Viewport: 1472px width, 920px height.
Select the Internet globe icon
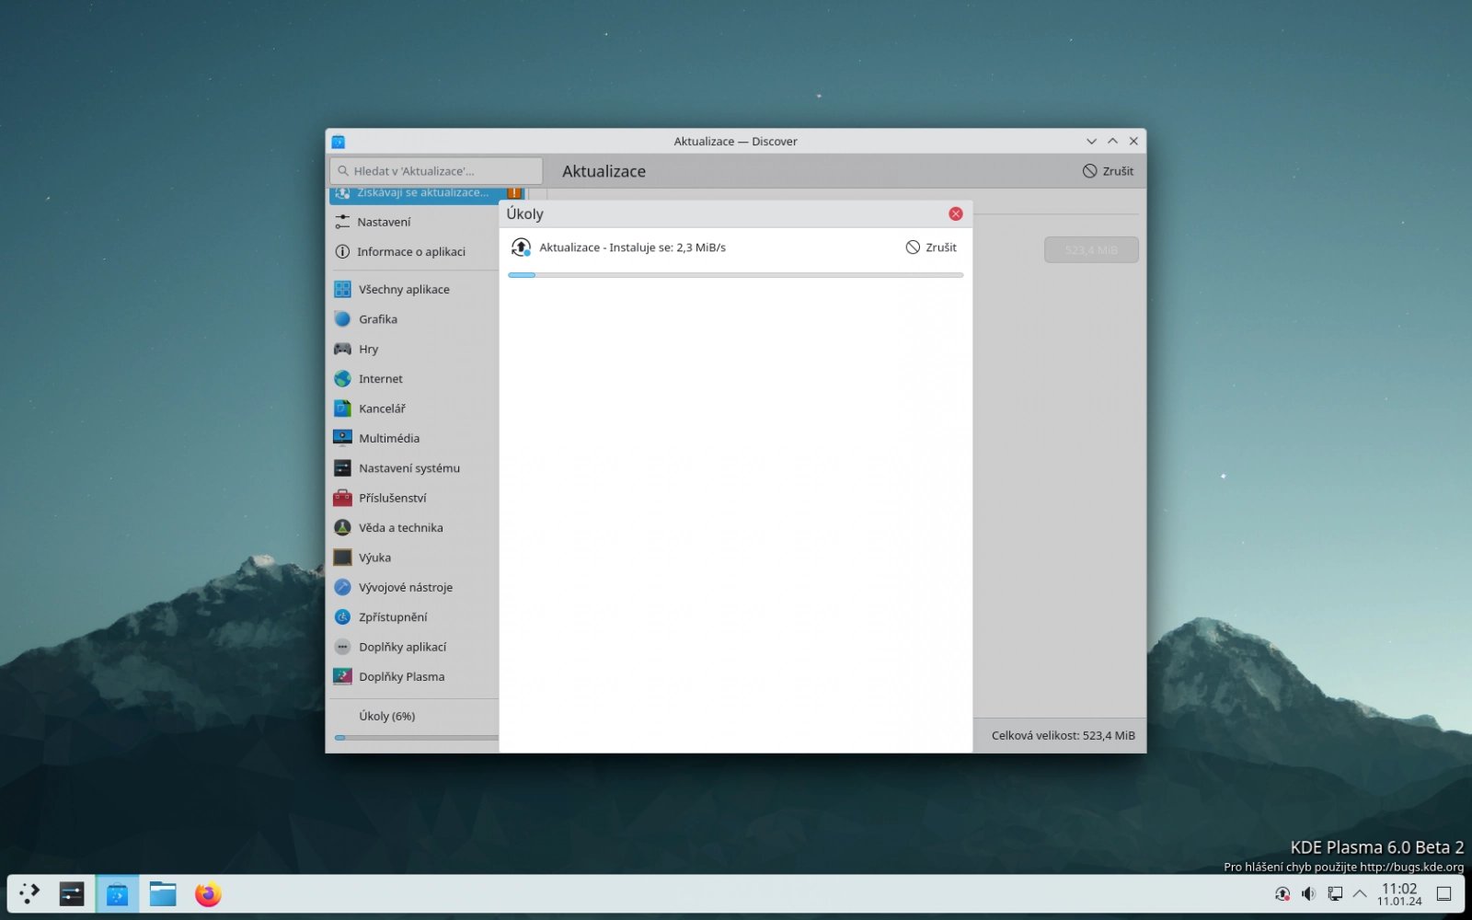click(x=342, y=378)
